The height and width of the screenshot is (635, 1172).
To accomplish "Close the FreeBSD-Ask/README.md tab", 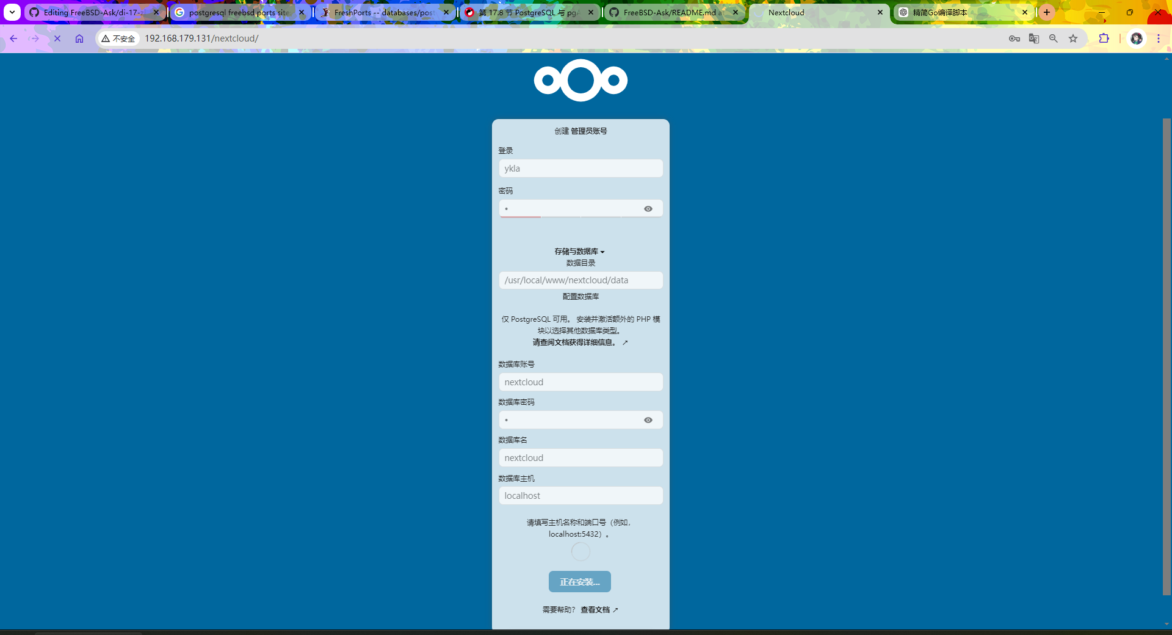I will pyautogui.click(x=736, y=12).
